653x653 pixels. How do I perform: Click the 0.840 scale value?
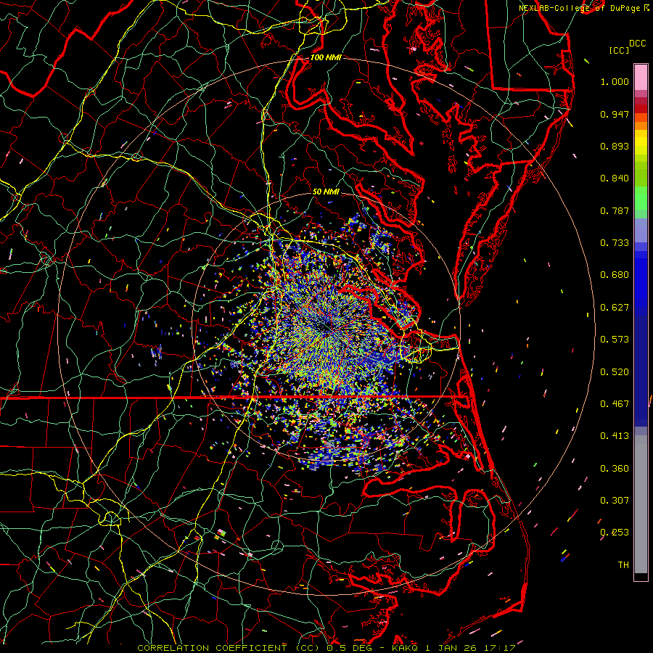(x=615, y=178)
